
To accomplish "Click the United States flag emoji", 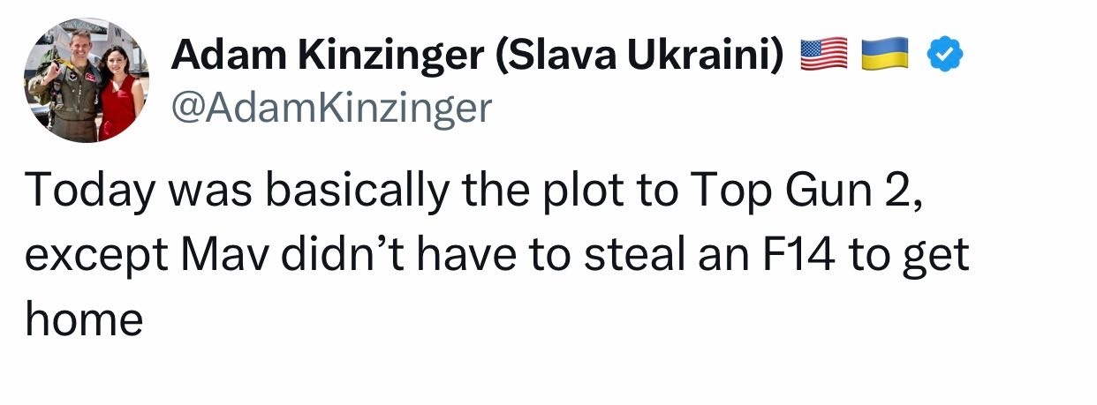I will coord(822,56).
